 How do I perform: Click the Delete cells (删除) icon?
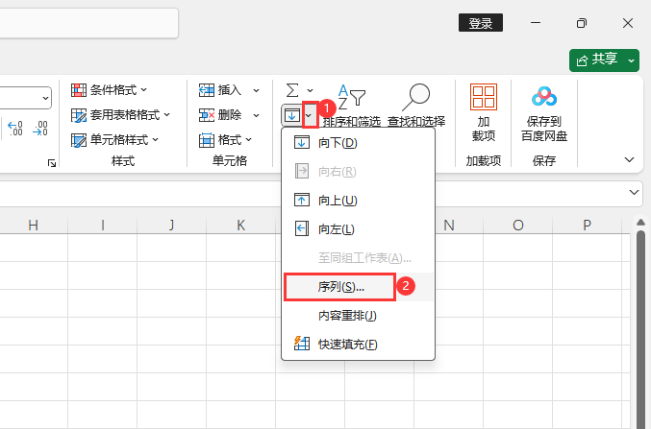click(x=207, y=115)
